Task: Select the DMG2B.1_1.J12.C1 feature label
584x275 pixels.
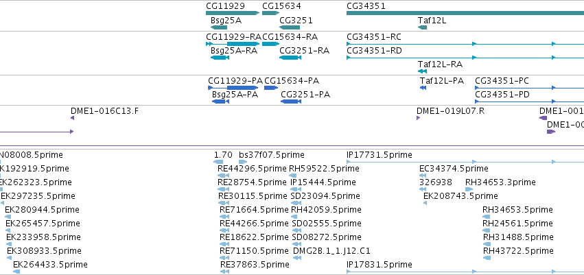Action: click(331, 251)
